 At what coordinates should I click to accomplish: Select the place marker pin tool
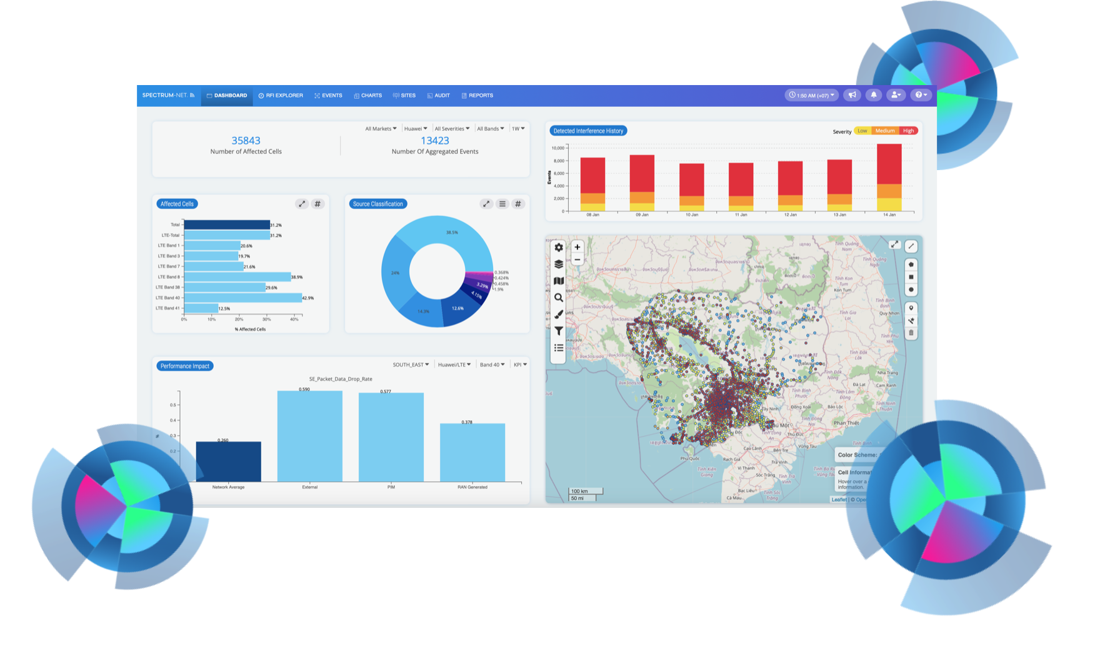point(911,308)
